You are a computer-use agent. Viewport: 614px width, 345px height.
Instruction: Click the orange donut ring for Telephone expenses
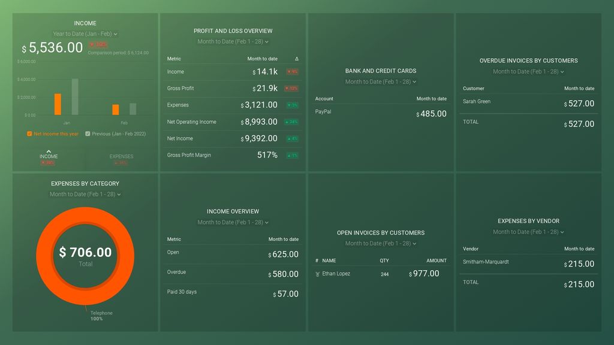click(44, 253)
